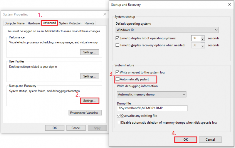Close the Startup and Recovery dialog
Screen dimensions: 235x148
[x=230, y=4]
